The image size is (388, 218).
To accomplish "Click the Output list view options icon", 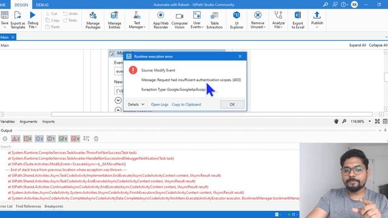I will [86, 139].
